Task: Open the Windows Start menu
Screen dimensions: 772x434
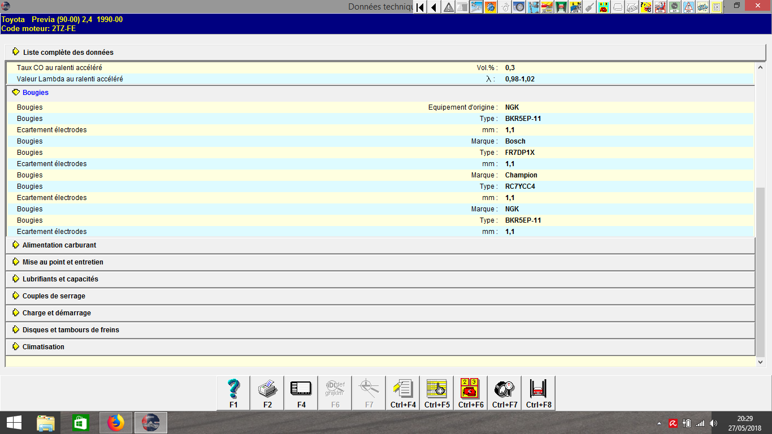Action: [x=14, y=422]
